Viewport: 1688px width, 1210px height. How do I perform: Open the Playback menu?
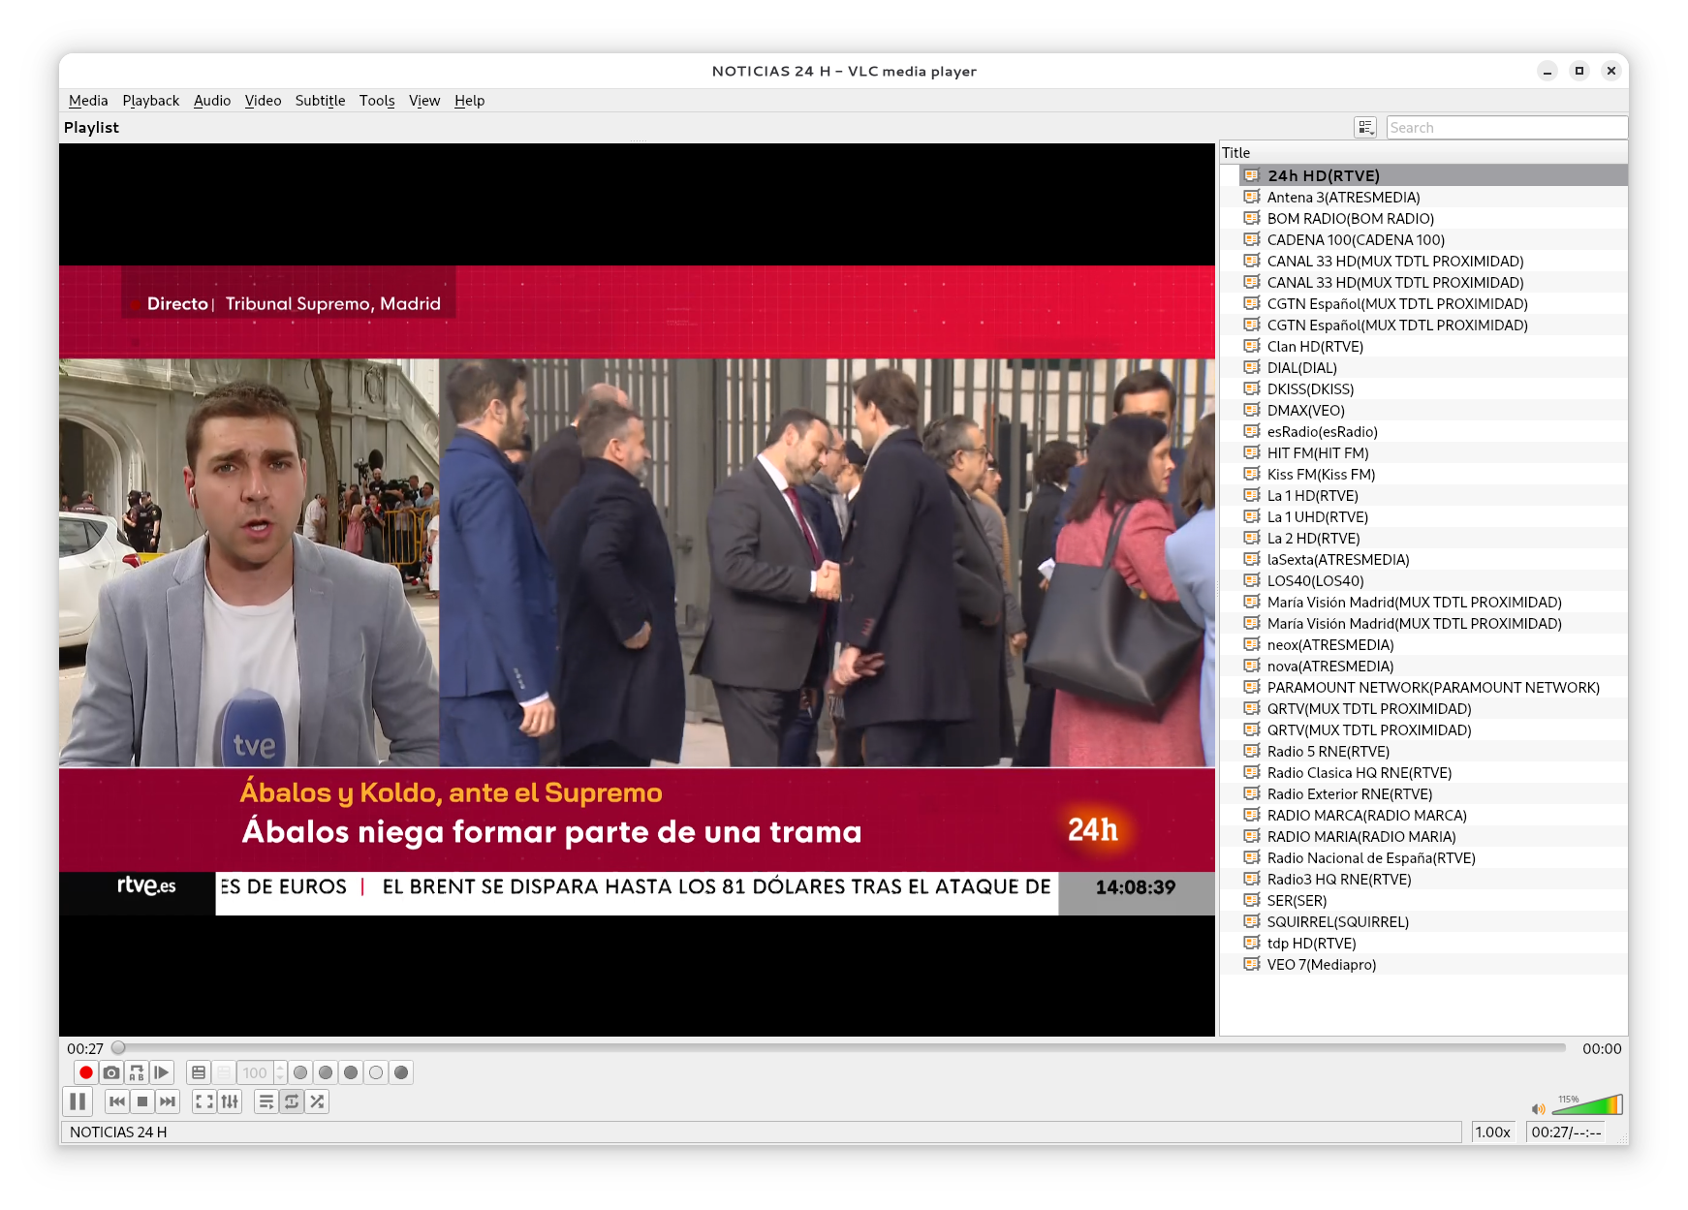[x=151, y=101]
